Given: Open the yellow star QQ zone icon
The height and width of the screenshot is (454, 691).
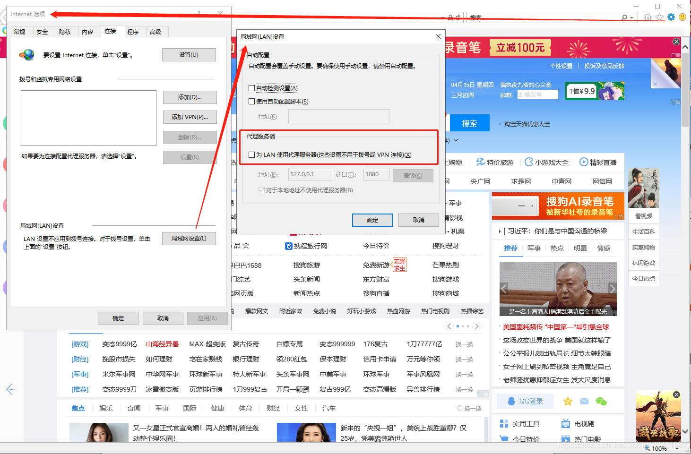Looking at the screenshot, I should [x=568, y=401].
